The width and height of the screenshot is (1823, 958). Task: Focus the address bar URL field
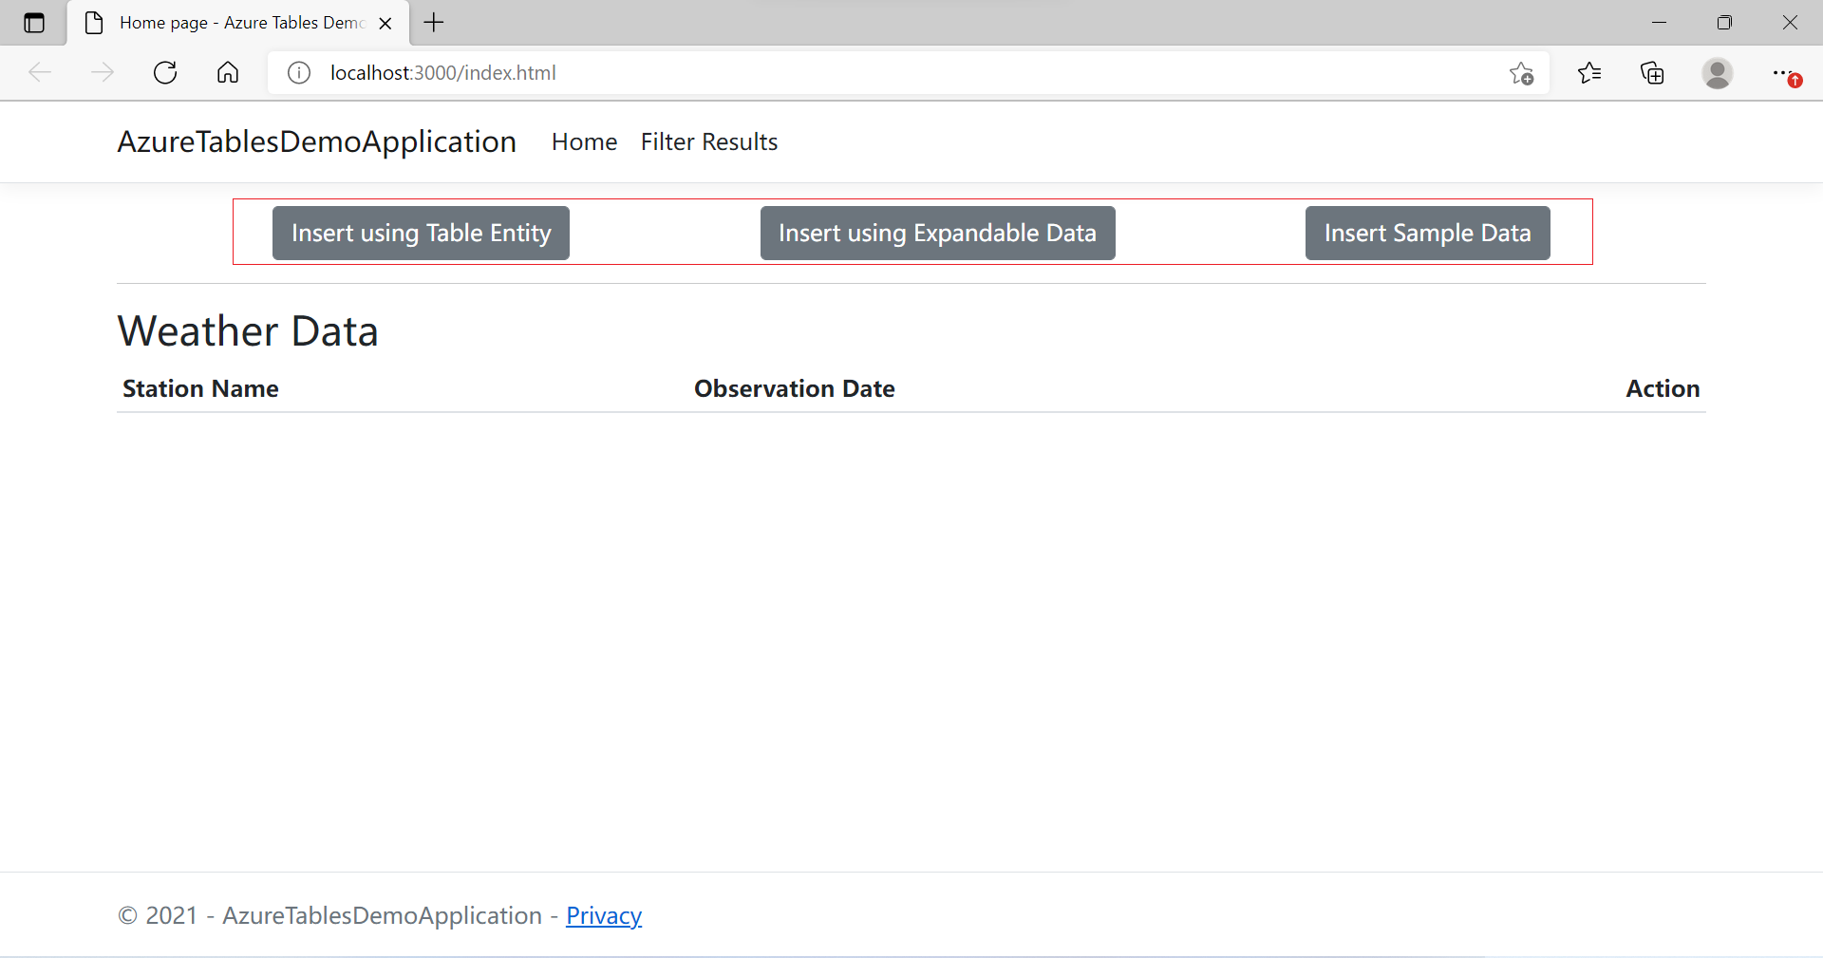(x=855, y=73)
